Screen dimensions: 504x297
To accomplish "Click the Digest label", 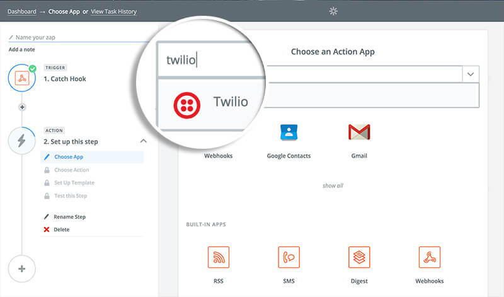I will click(359, 281).
